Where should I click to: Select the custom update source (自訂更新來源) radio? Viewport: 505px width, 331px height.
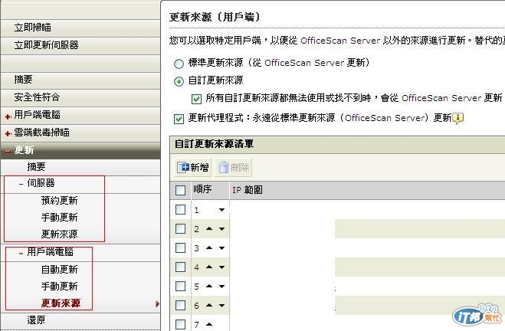(179, 81)
